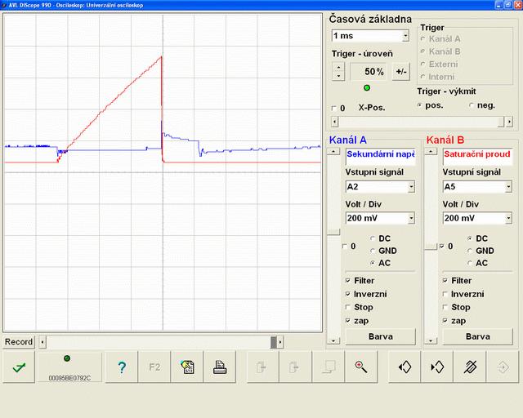
Task: Expand Kanál A Volt / Div dropdown
Action: coord(410,219)
